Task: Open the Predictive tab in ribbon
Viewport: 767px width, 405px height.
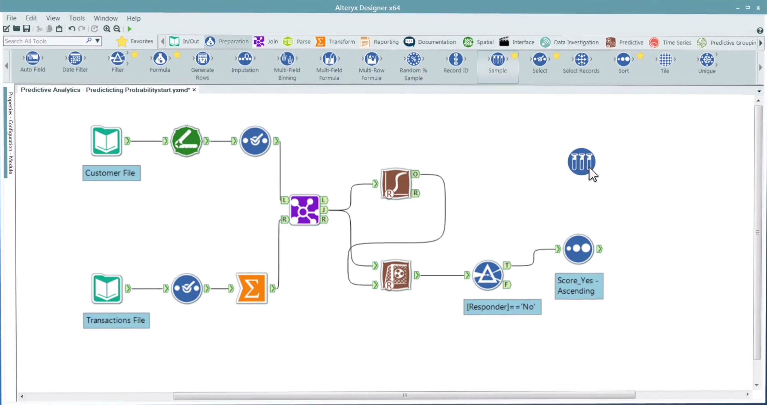Action: pos(631,42)
